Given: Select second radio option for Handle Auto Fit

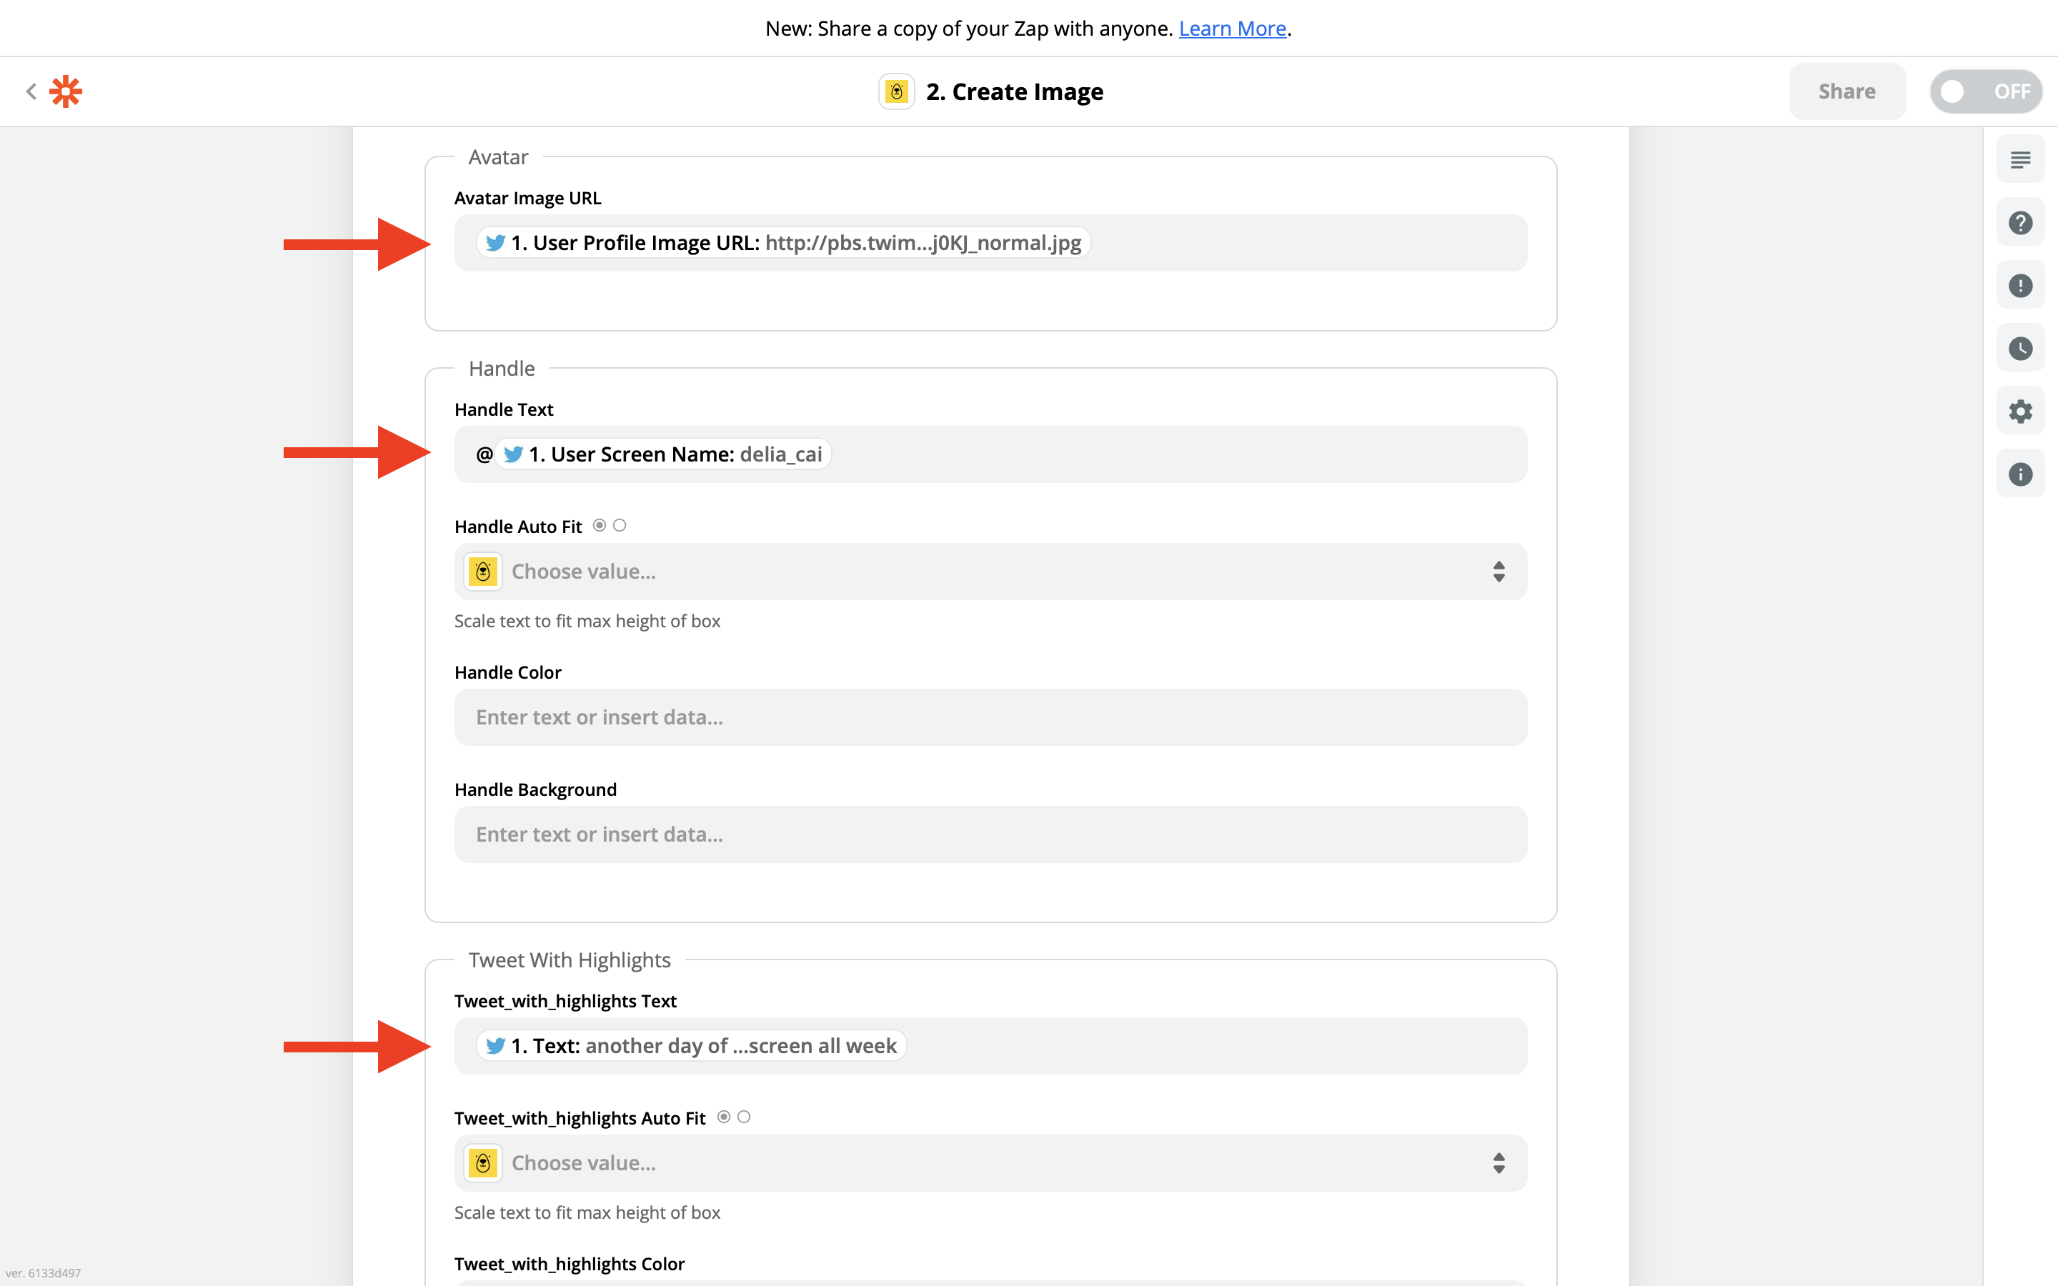Looking at the screenshot, I should (620, 525).
